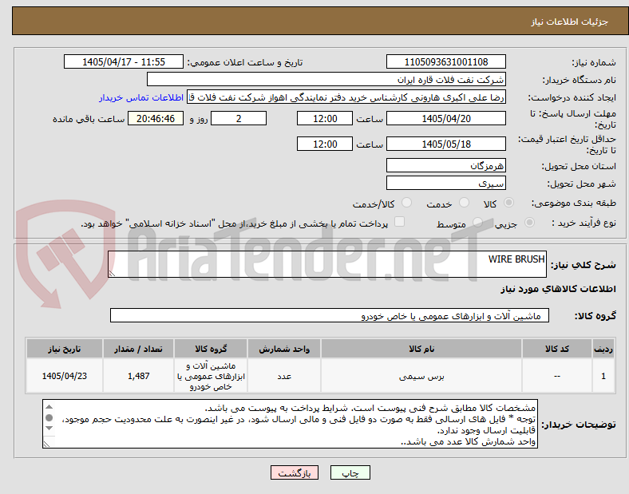Click the اطلاعات کالاهای مورد نیاز section heading
629x494 pixels.
pyautogui.click(x=558, y=289)
